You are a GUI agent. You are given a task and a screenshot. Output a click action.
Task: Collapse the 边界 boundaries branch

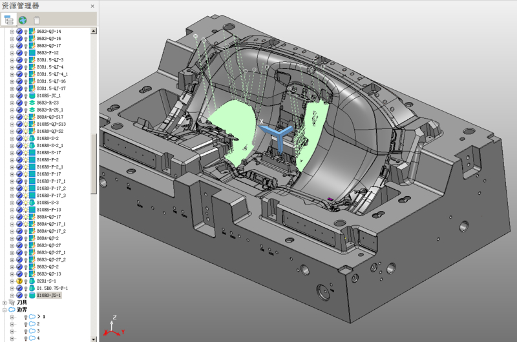[x=5, y=310]
